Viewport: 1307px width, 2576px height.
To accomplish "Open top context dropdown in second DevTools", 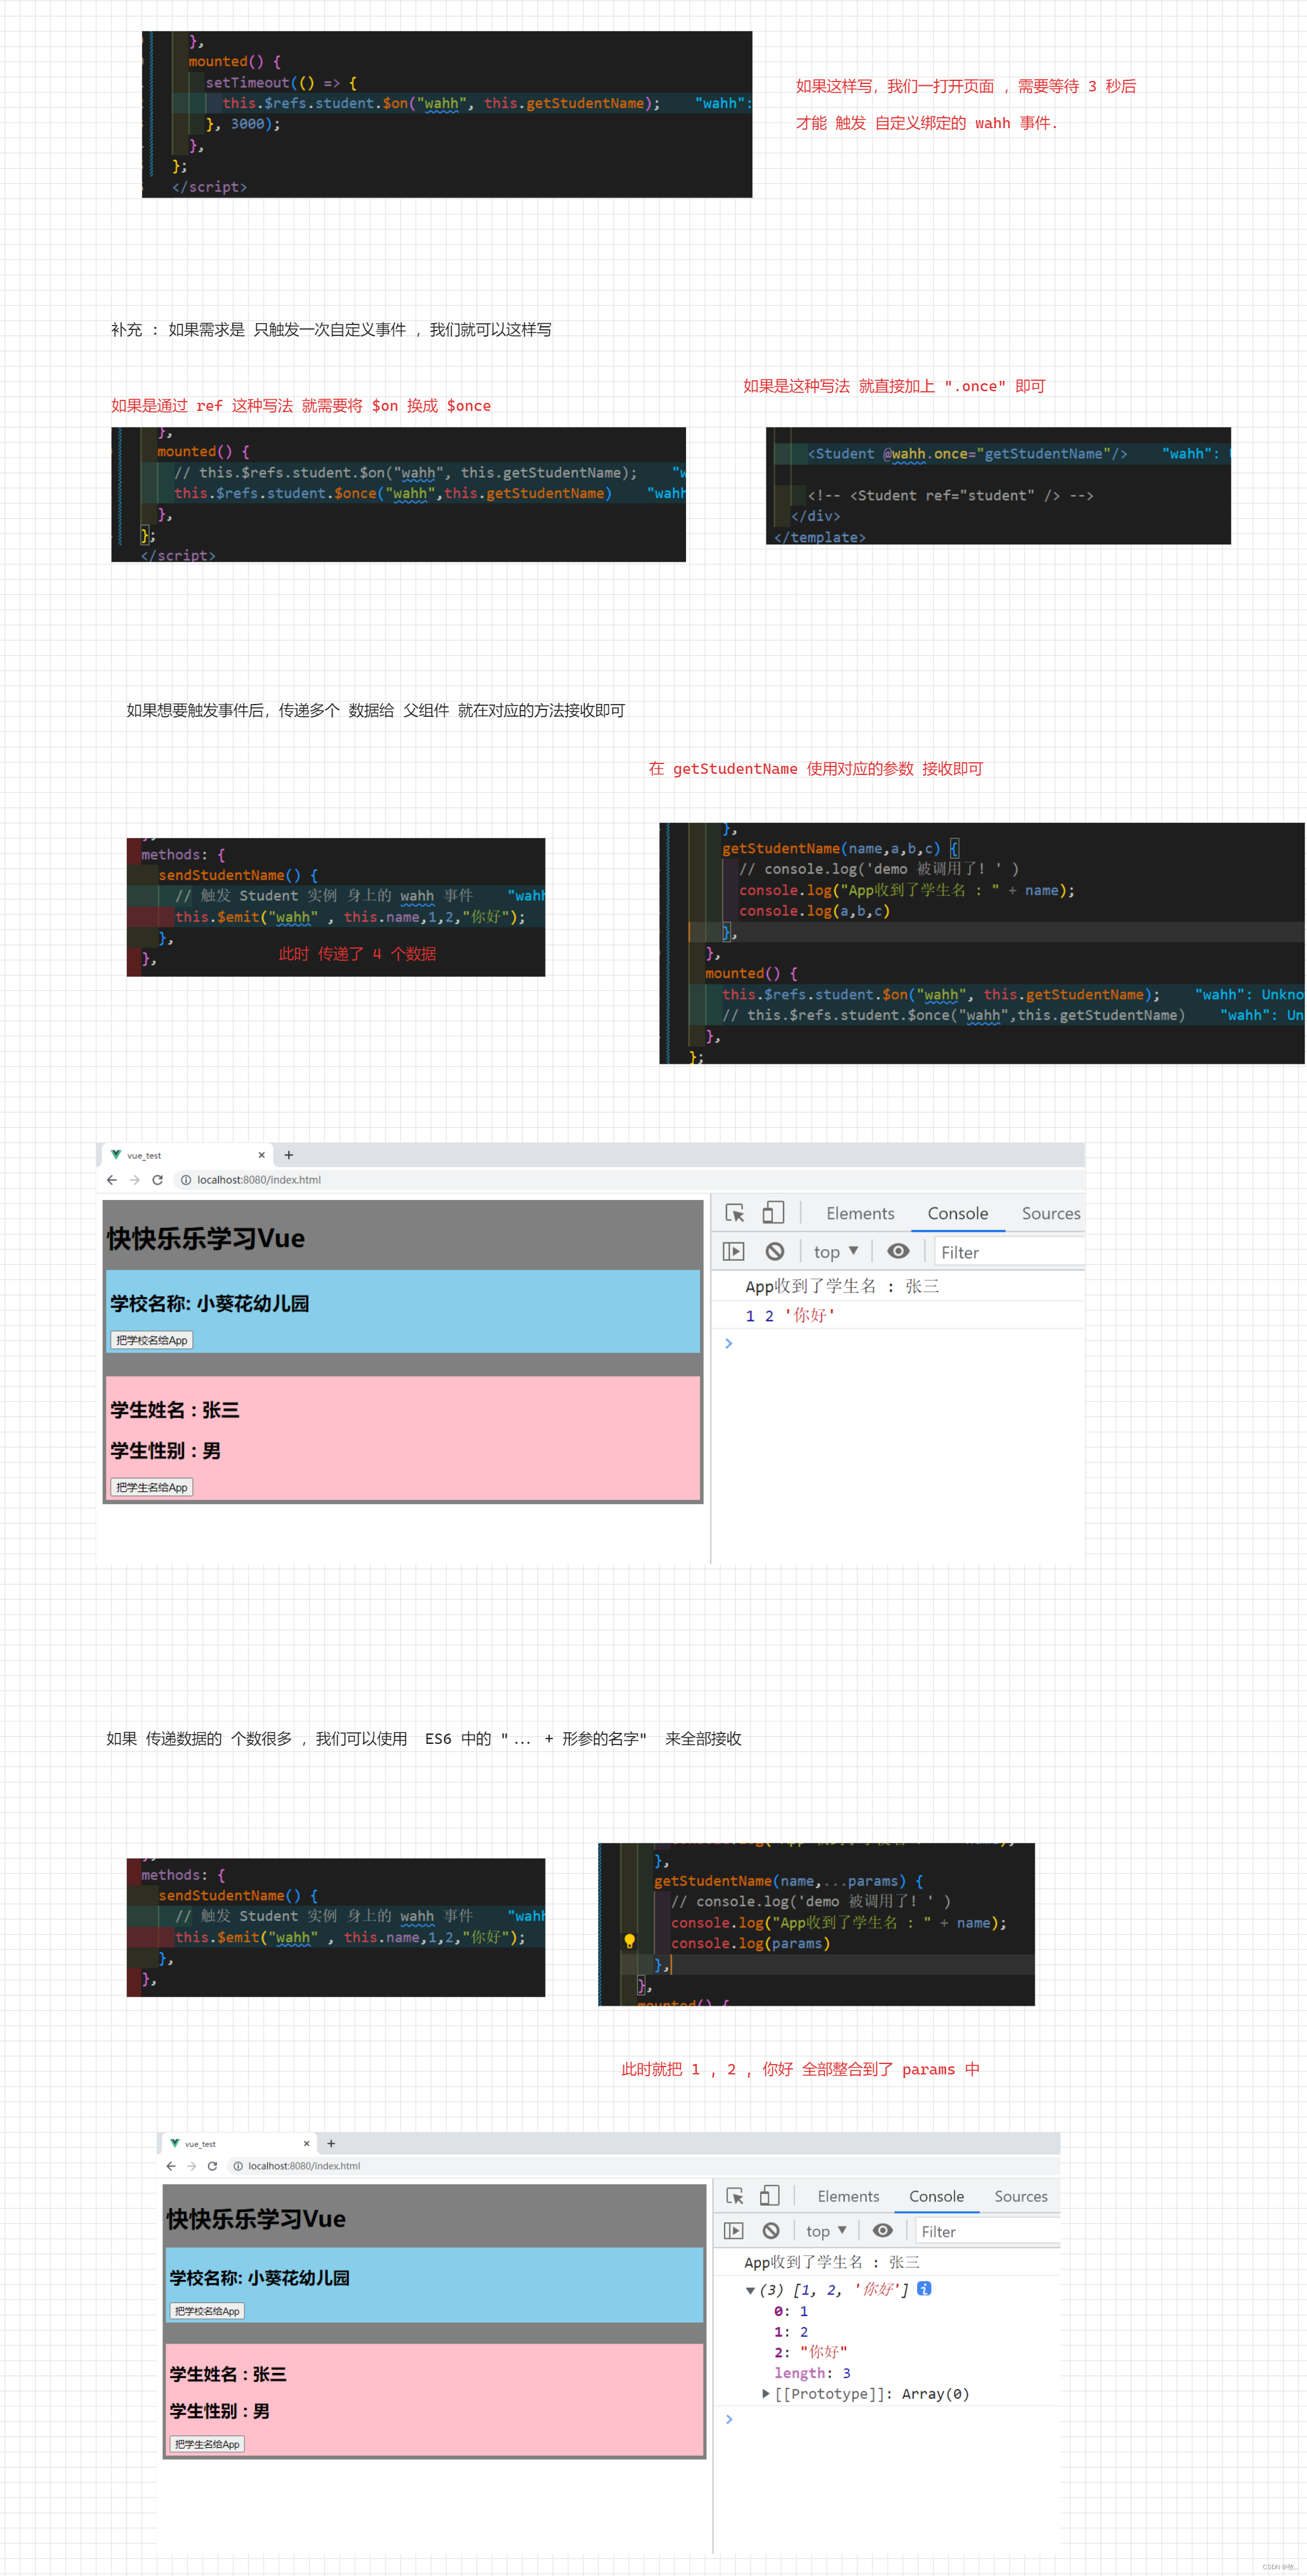I will tap(826, 2231).
